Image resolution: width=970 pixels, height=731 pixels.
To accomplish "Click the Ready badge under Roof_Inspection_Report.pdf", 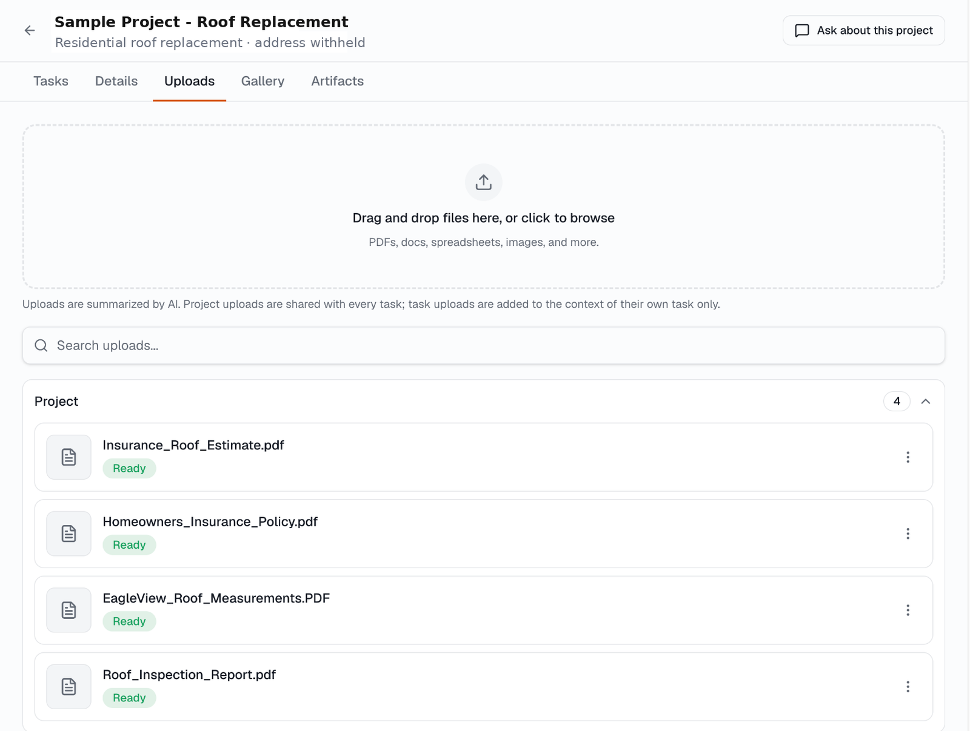I will pos(129,698).
